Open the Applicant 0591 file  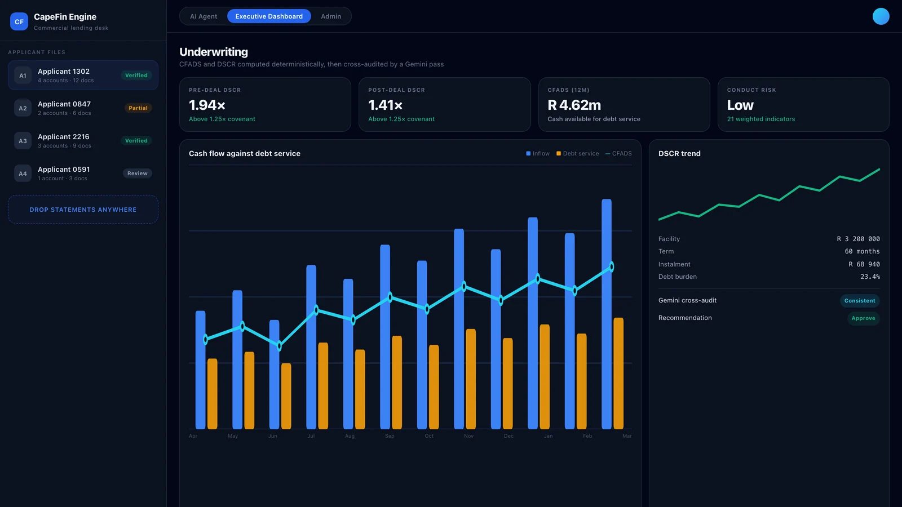pyautogui.click(x=83, y=174)
